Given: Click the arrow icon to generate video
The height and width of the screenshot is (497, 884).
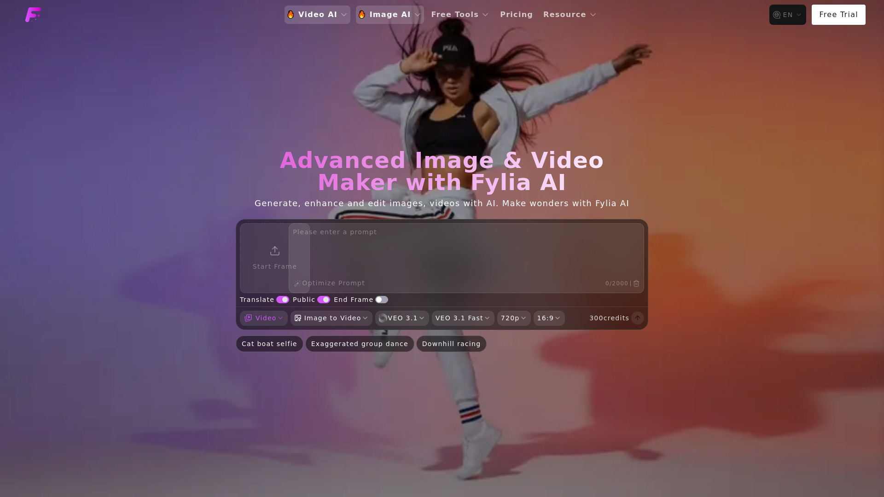Looking at the screenshot, I should pos(638,318).
